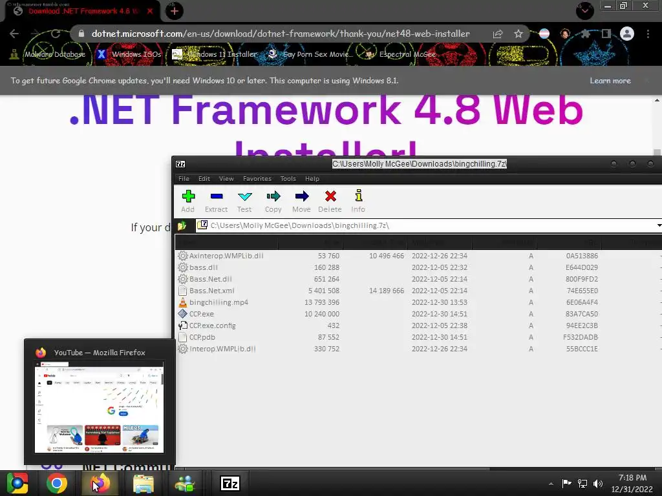Select bass.dll in the archive list
The width and height of the screenshot is (662, 496).
[418, 267]
